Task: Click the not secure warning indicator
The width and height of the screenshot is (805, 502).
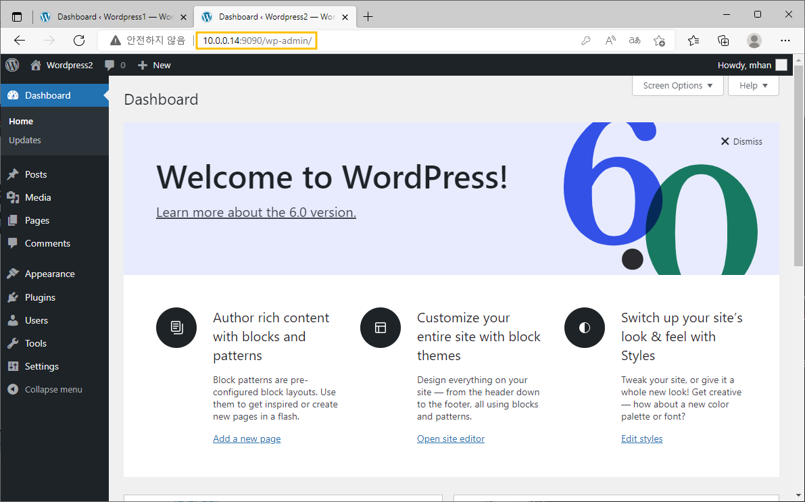Action: tap(148, 41)
